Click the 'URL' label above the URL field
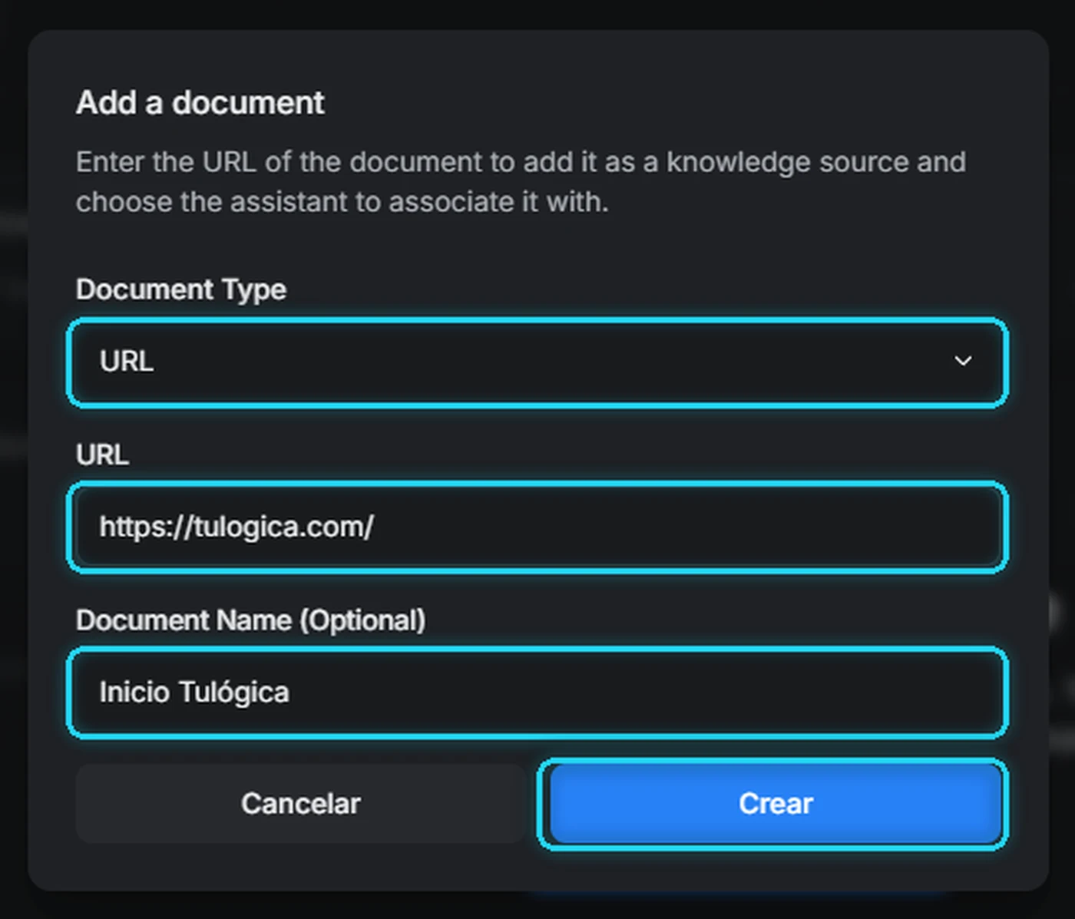Viewport: 1075px width, 919px height. [102, 455]
